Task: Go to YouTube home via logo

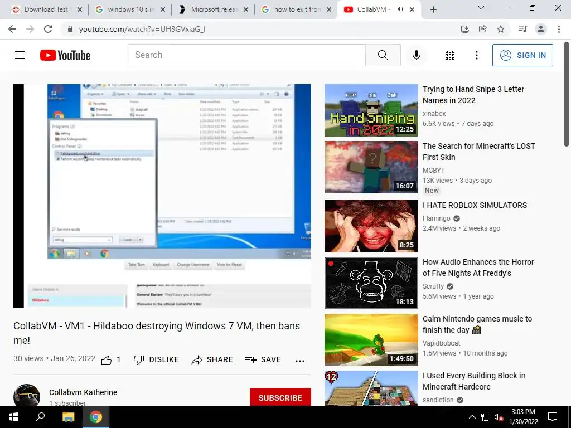Action: point(65,55)
